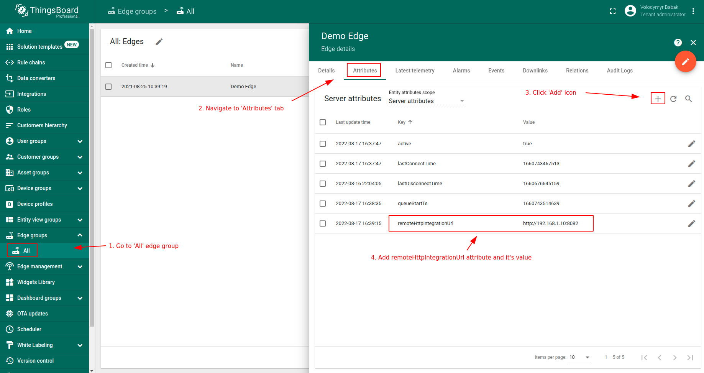Open Roles page
The image size is (704, 373).
[44, 110]
